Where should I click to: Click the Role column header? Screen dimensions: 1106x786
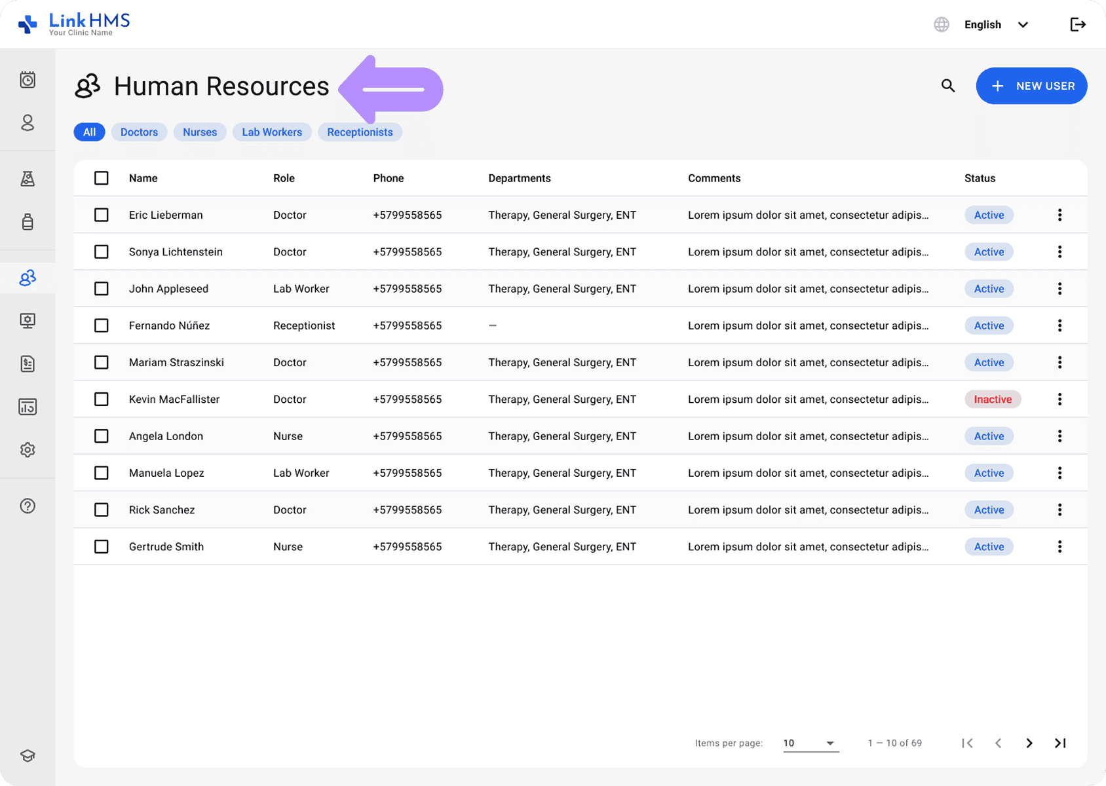[284, 178]
